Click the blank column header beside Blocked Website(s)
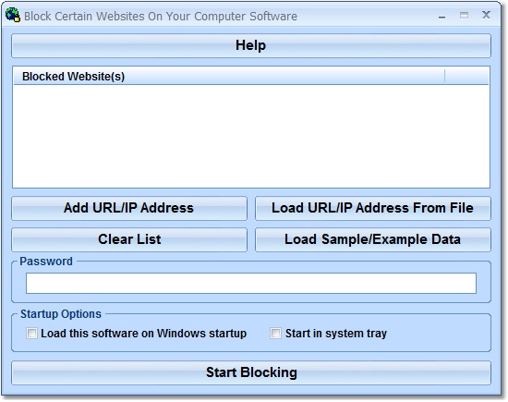The width and height of the screenshot is (508, 402). 466,77
